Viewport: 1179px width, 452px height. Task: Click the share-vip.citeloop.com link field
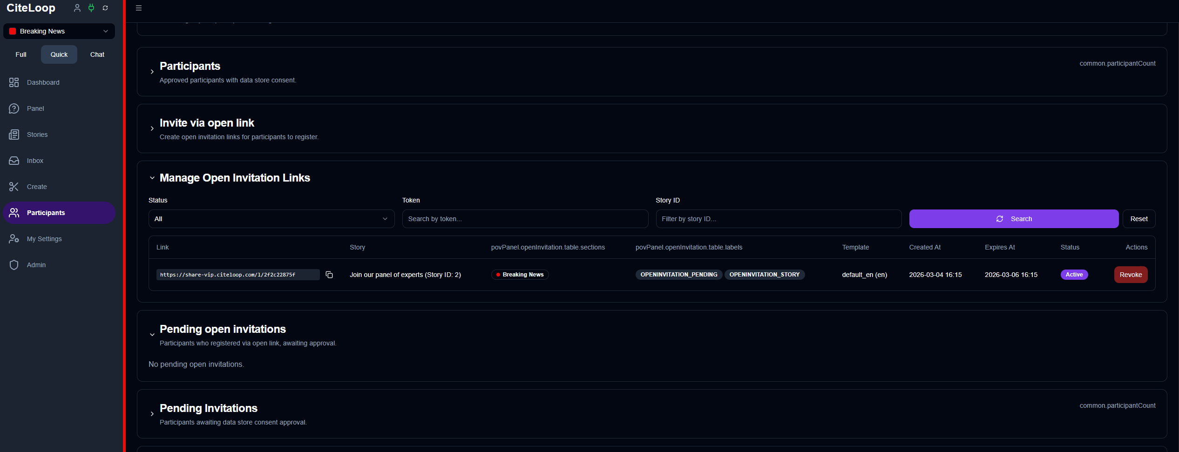(x=238, y=275)
